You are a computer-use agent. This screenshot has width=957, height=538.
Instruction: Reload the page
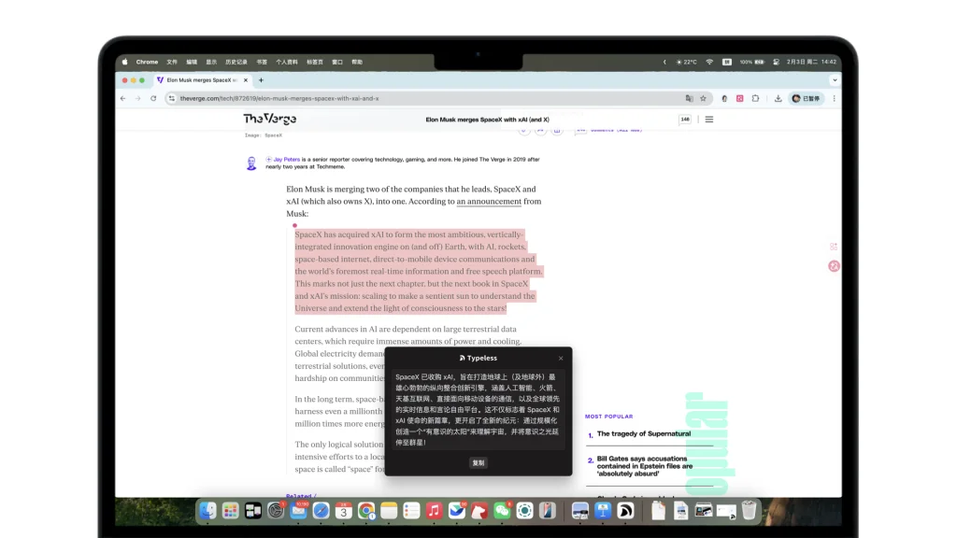(x=153, y=98)
